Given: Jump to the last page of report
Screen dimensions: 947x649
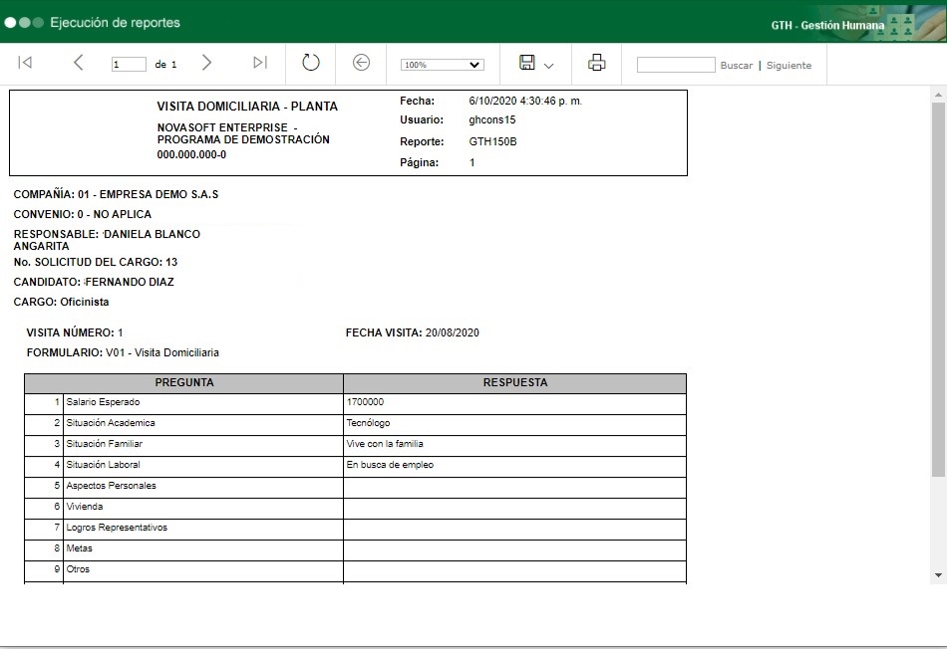Looking at the screenshot, I should coord(260,63).
